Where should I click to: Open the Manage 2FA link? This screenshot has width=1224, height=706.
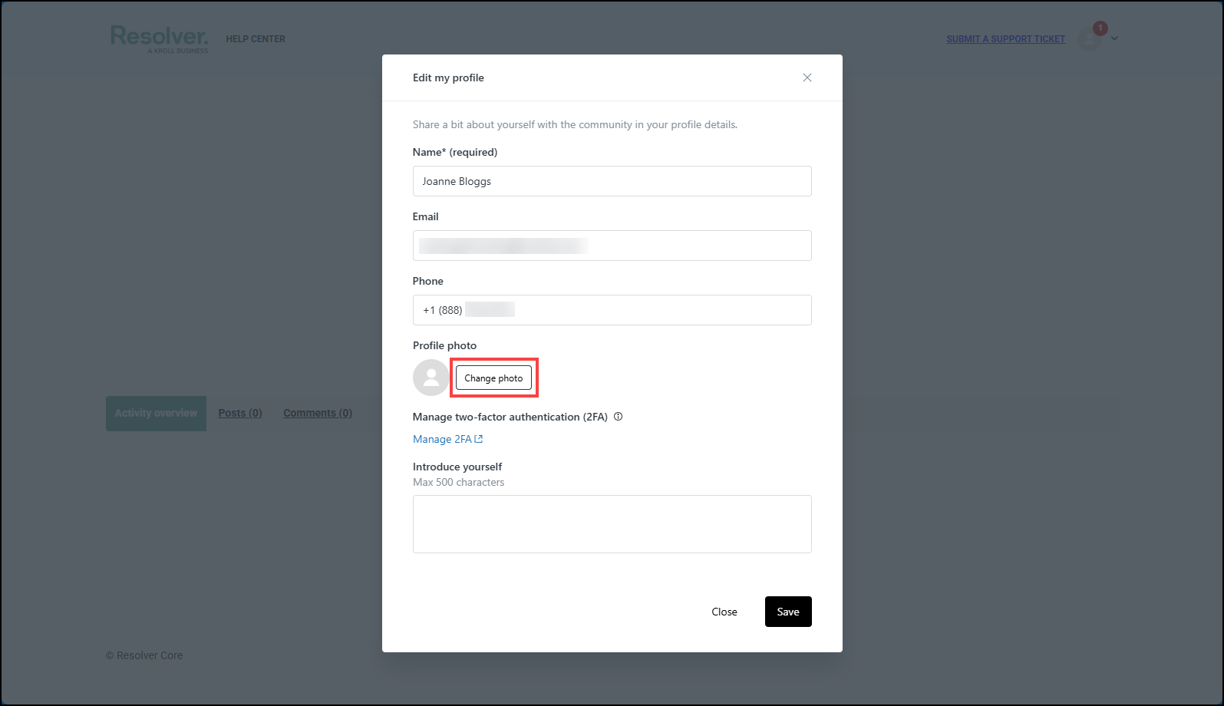click(x=442, y=439)
